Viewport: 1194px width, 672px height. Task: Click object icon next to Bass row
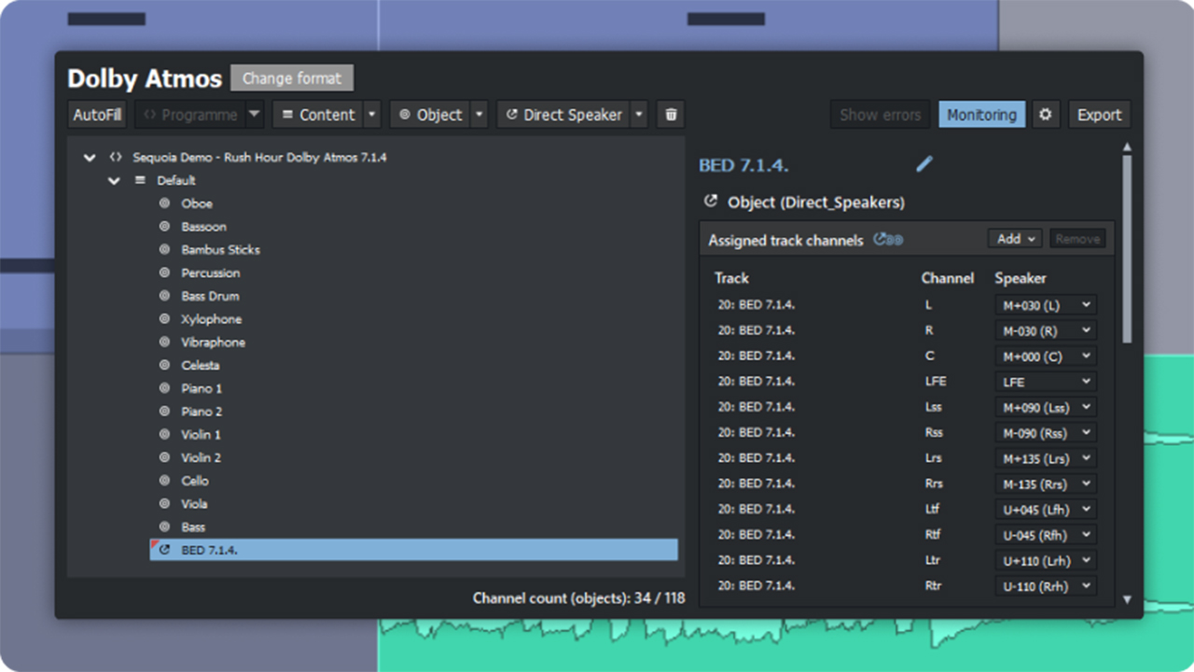click(165, 526)
